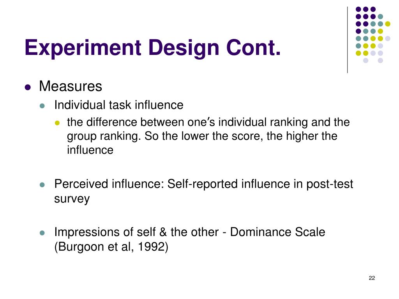The width and height of the screenshot is (399, 299).
Task: Click the '(Burgoon et al, 1992)' citation
Action: click(111, 246)
